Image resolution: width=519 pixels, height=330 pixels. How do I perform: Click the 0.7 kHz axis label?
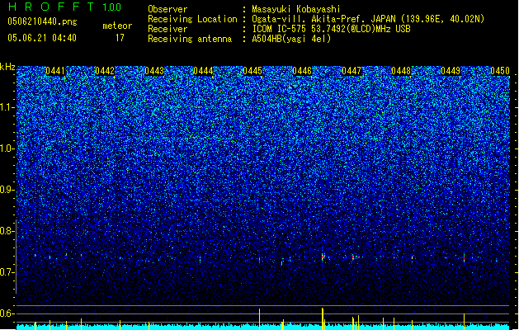click(7, 272)
